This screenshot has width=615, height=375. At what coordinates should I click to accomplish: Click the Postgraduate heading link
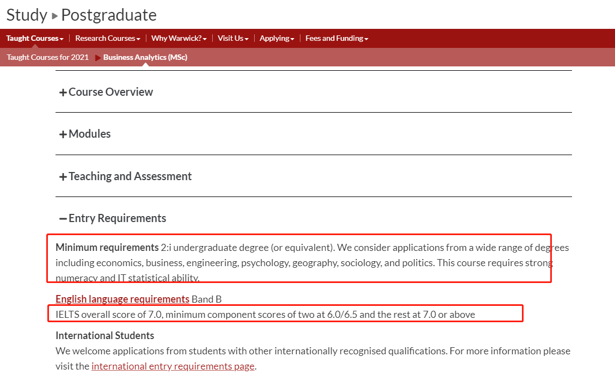point(109,15)
